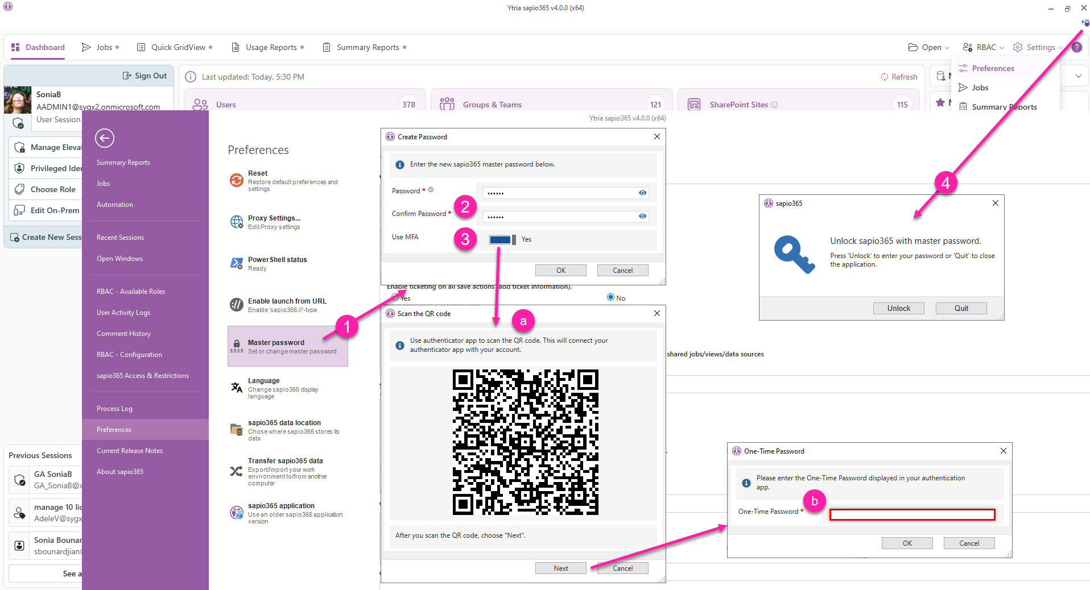The width and height of the screenshot is (1090, 590).
Task: Click the PowerShell status icon
Action: pyautogui.click(x=237, y=263)
